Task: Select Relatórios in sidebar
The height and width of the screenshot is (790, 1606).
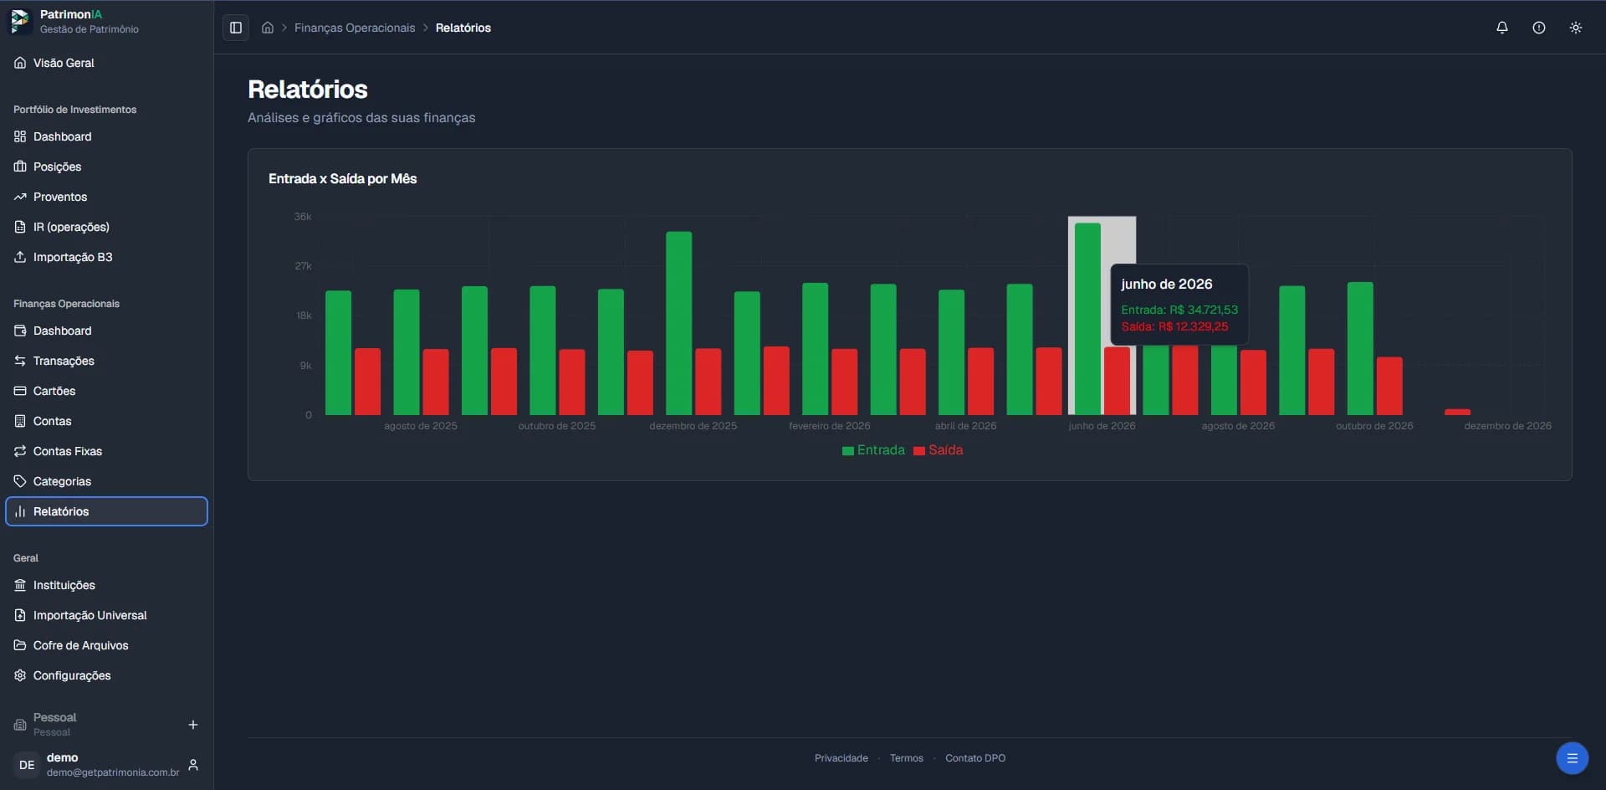Action: pos(106,511)
